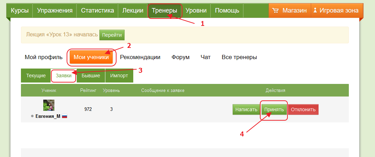Enter Игровая зона with the pawn icon

[336, 10]
